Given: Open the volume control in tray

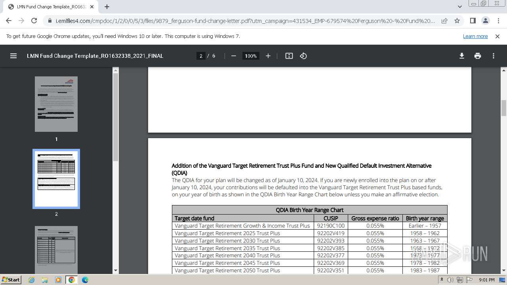Looking at the screenshot, I should click(x=450, y=280).
